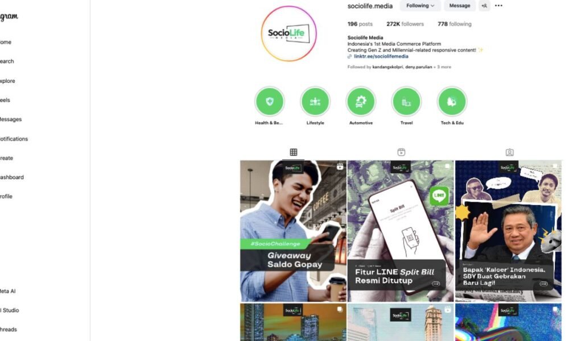This screenshot has width=569, height=341.
Task: Open the Bapak 'Kalcer' Indonesia SBY post
Action: [508, 231]
